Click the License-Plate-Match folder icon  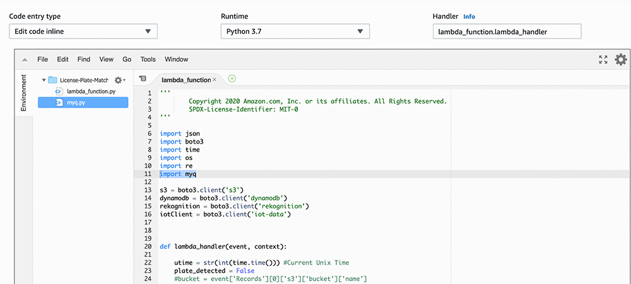[52, 80]
